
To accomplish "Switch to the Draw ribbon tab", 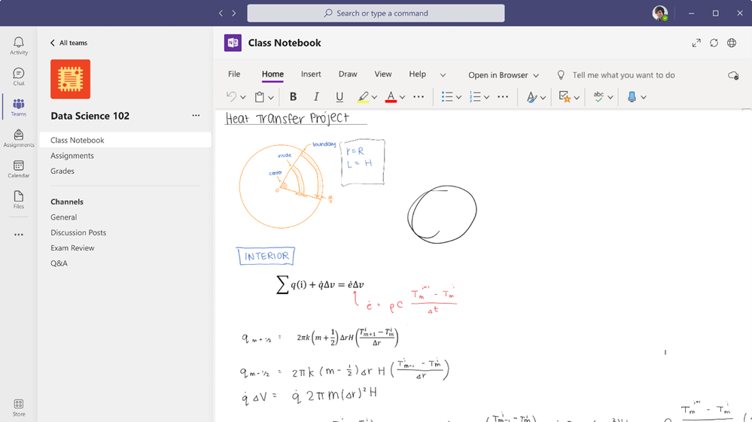I will pyautogui.click(x=348, y=74).
